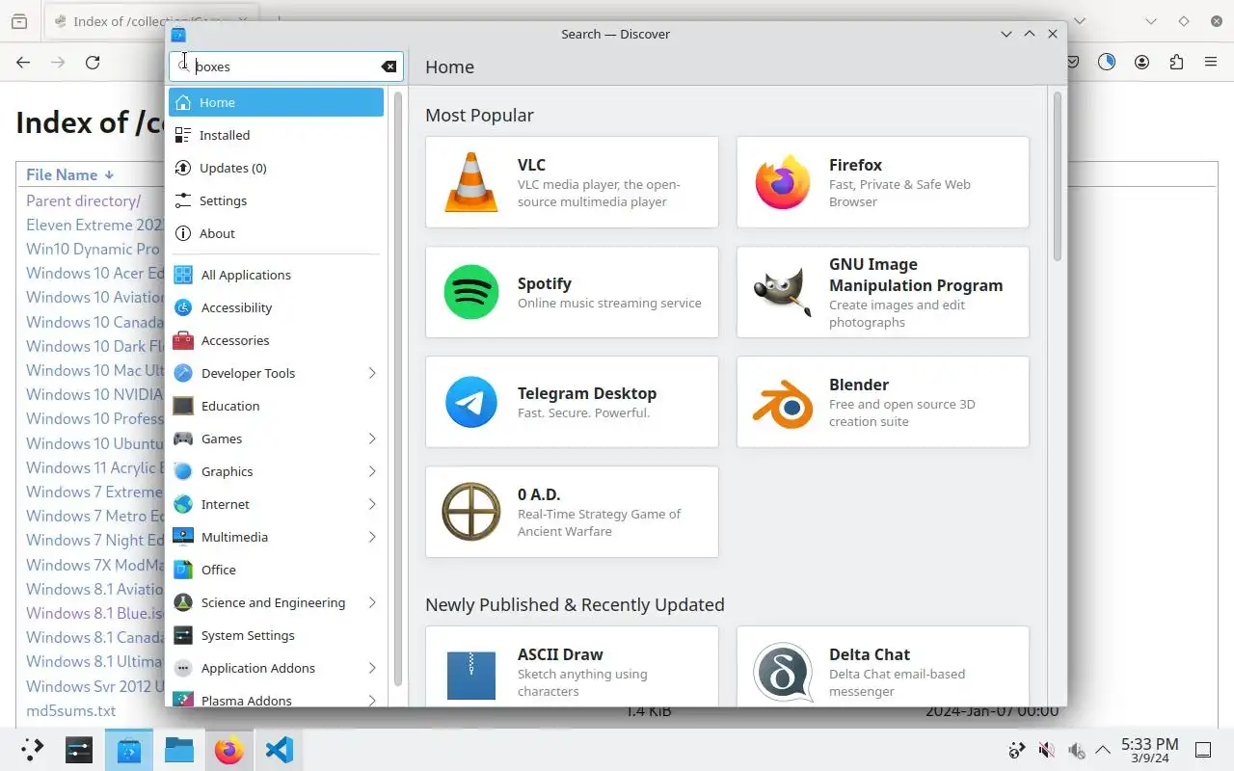The image size is (1234, 771).
Task: Open the Graphics category
Action: pos(276,471)
